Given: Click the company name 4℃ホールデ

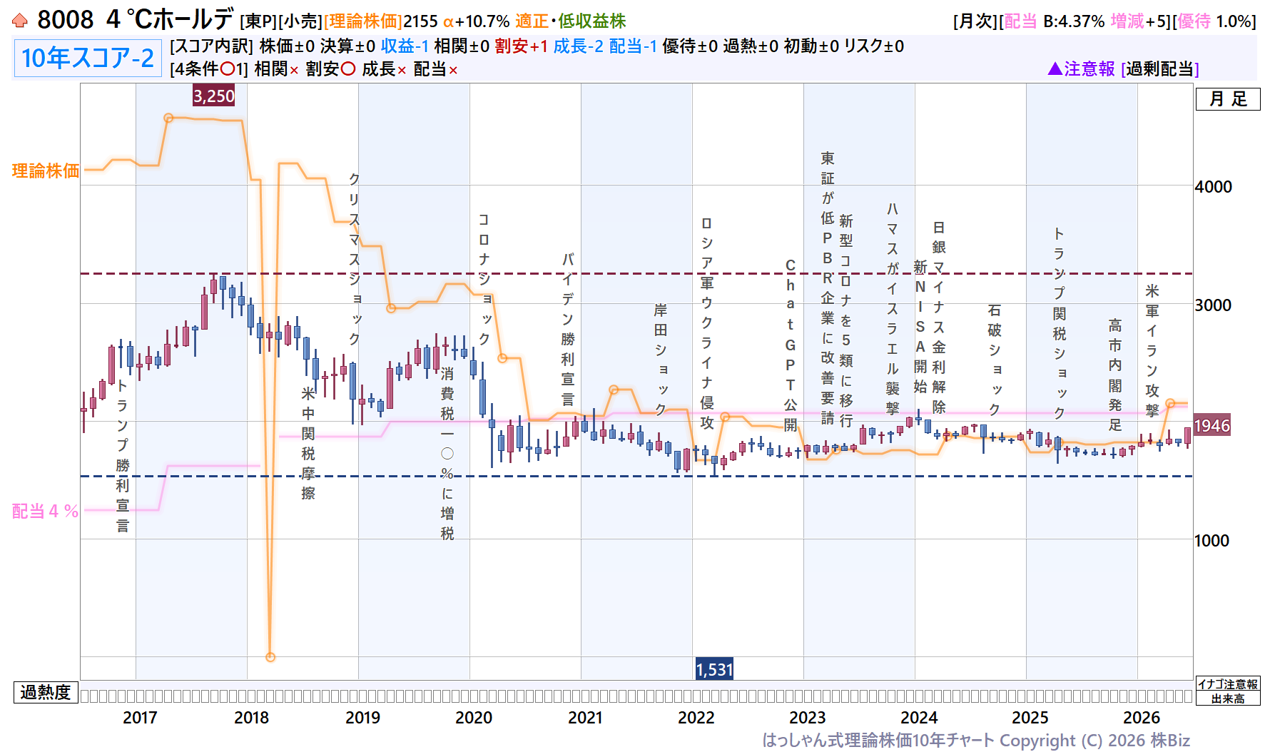Looking at the screenshot, I should (x=170, y=19).
